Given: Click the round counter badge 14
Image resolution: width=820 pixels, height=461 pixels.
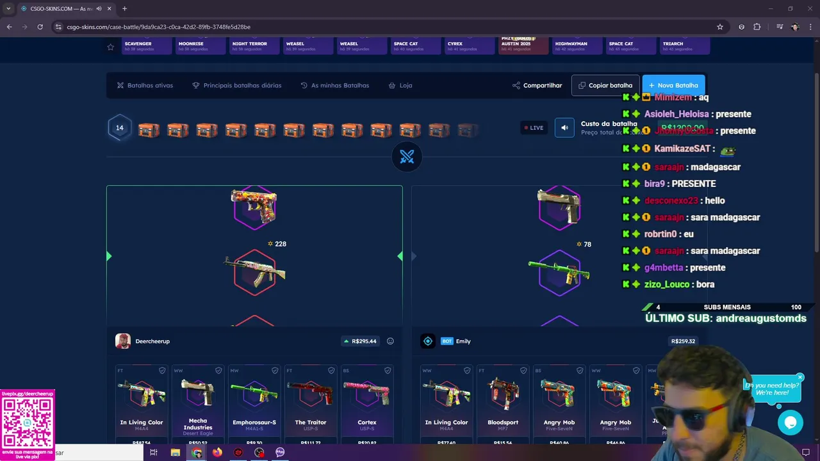Looking at the screenshot, I should (x=120, y=127).
